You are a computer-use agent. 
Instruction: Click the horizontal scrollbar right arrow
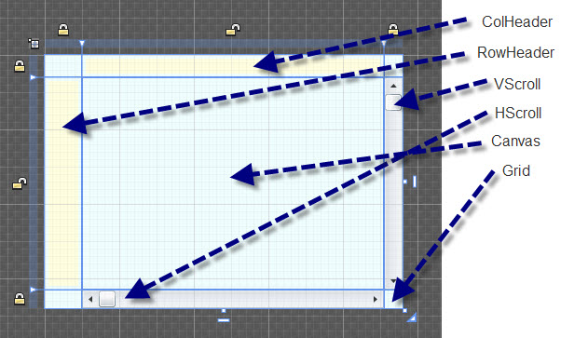tap(376, 299)
